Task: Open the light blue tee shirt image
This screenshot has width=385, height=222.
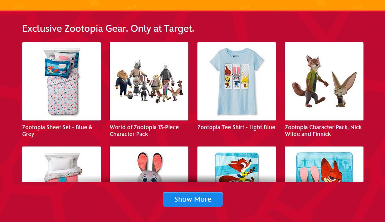Action: (237, 81)
